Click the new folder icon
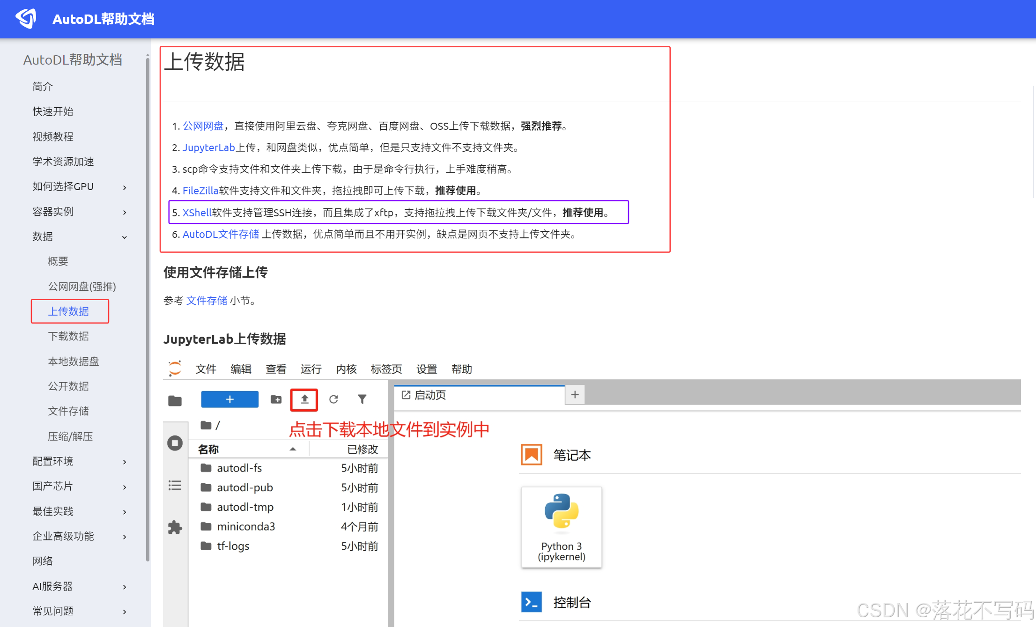The height and width of the screenshot is (627, 1036). tap(276, 399)
